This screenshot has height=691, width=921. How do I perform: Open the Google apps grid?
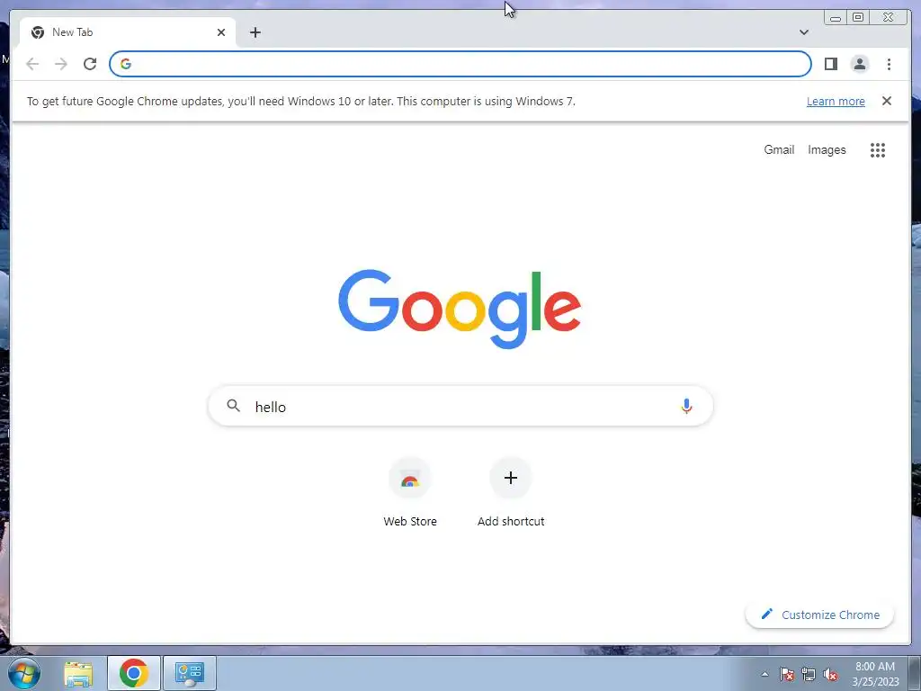[x=878, y=150]
